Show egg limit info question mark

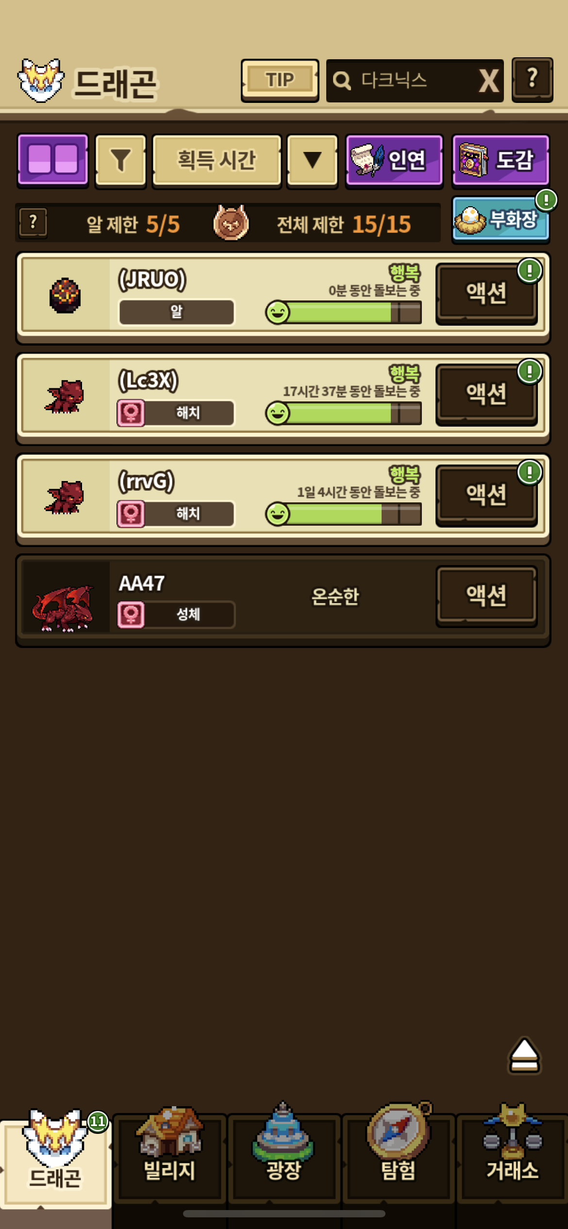[33, 223]
